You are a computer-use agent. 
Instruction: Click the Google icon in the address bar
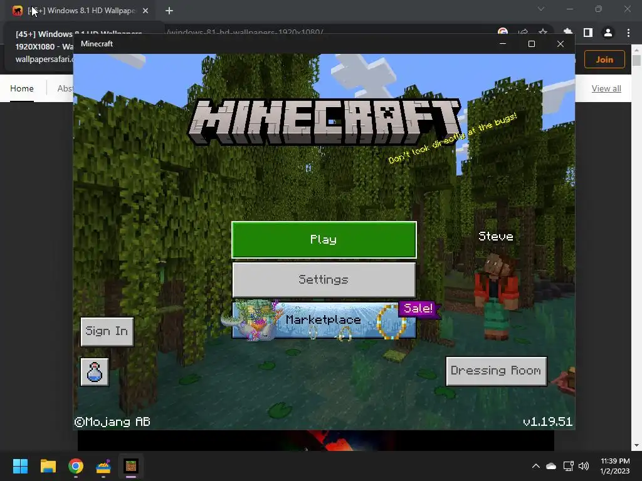click(x=503, y=33)
